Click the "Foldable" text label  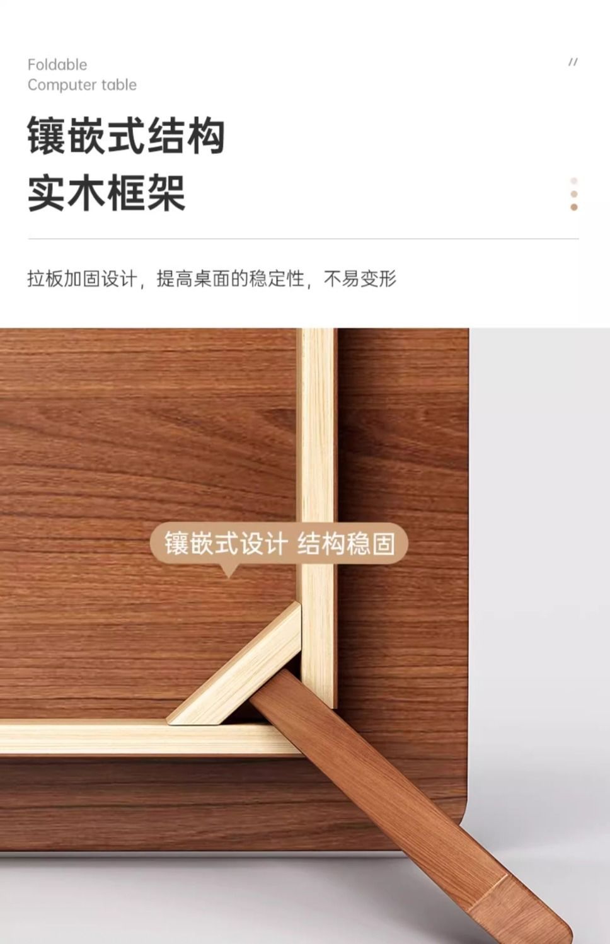click(x=57, y=64)
